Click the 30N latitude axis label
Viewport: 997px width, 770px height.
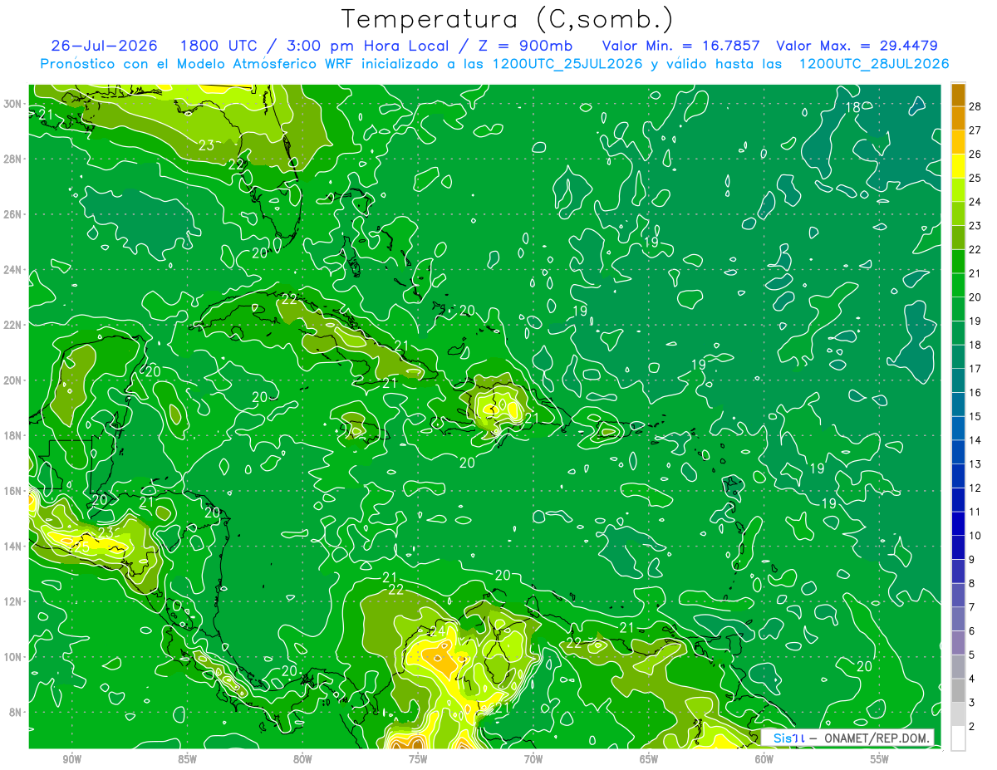coord(12,104)
